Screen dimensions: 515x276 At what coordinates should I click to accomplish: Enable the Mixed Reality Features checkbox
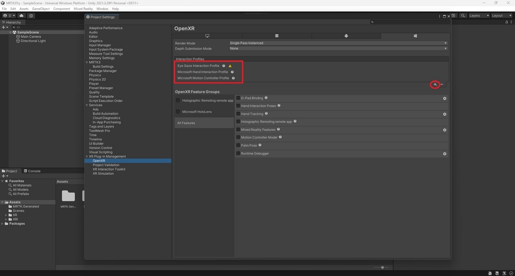[x=238, y=130]
